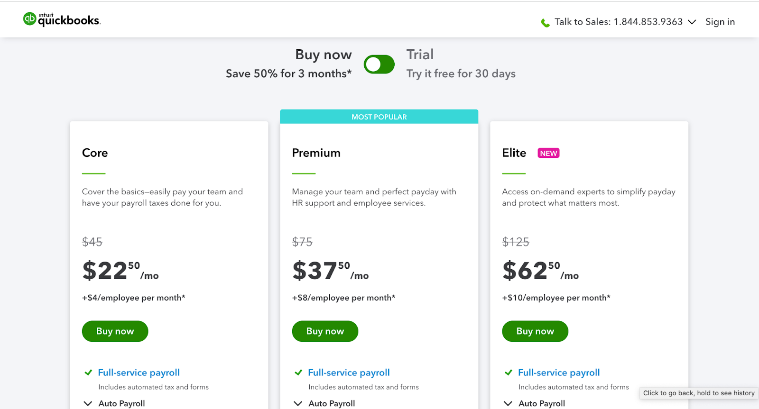Click Elite's Full-service payroll checkmark icon
The image size is (759, 409).
pyautogui.click(x=509, y=373)
